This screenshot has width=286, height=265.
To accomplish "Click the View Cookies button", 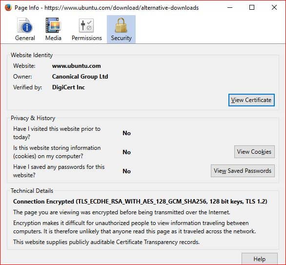I will 254,152.
